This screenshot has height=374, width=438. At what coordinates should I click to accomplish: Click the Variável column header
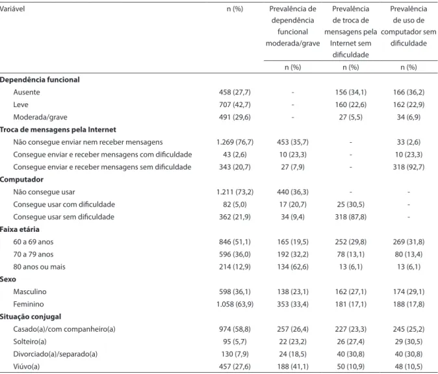[12, 9]
